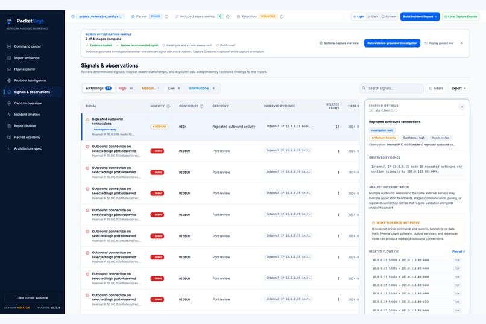Image resolution: width=486 pixels, height=324 pixels.
Task: Click View all related flows link
Action: [458, 252]
